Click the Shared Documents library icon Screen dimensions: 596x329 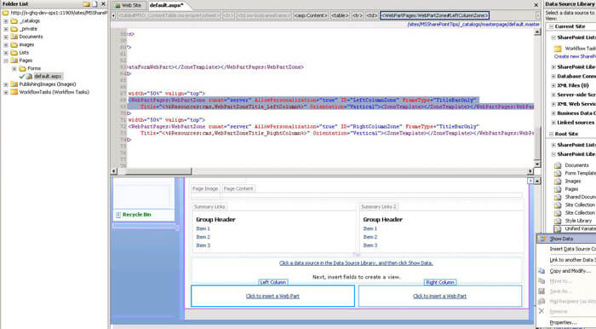pos(558,197)
